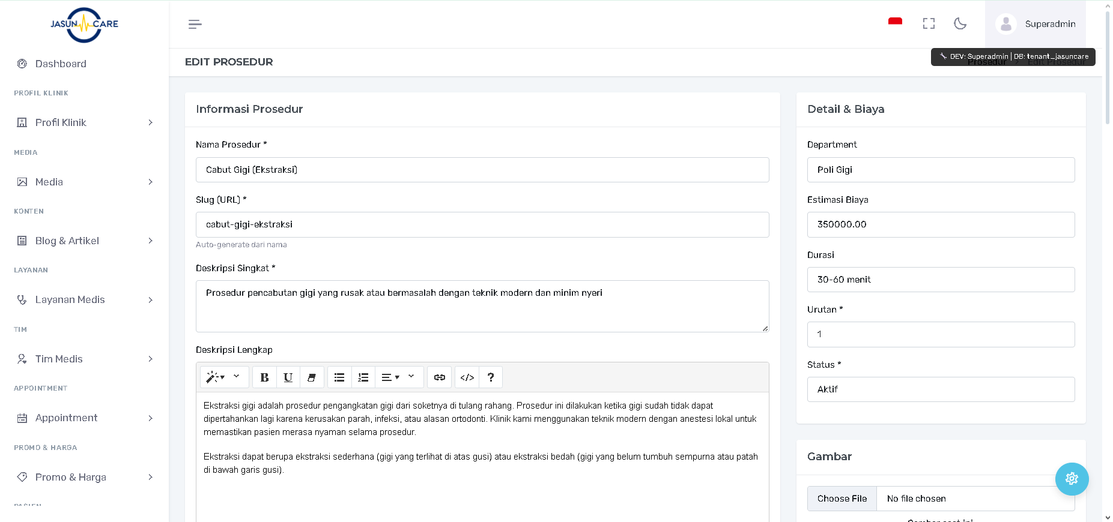1113x522 pixels.
Task: Click the Bold formatting button
Action: point(264,377)
